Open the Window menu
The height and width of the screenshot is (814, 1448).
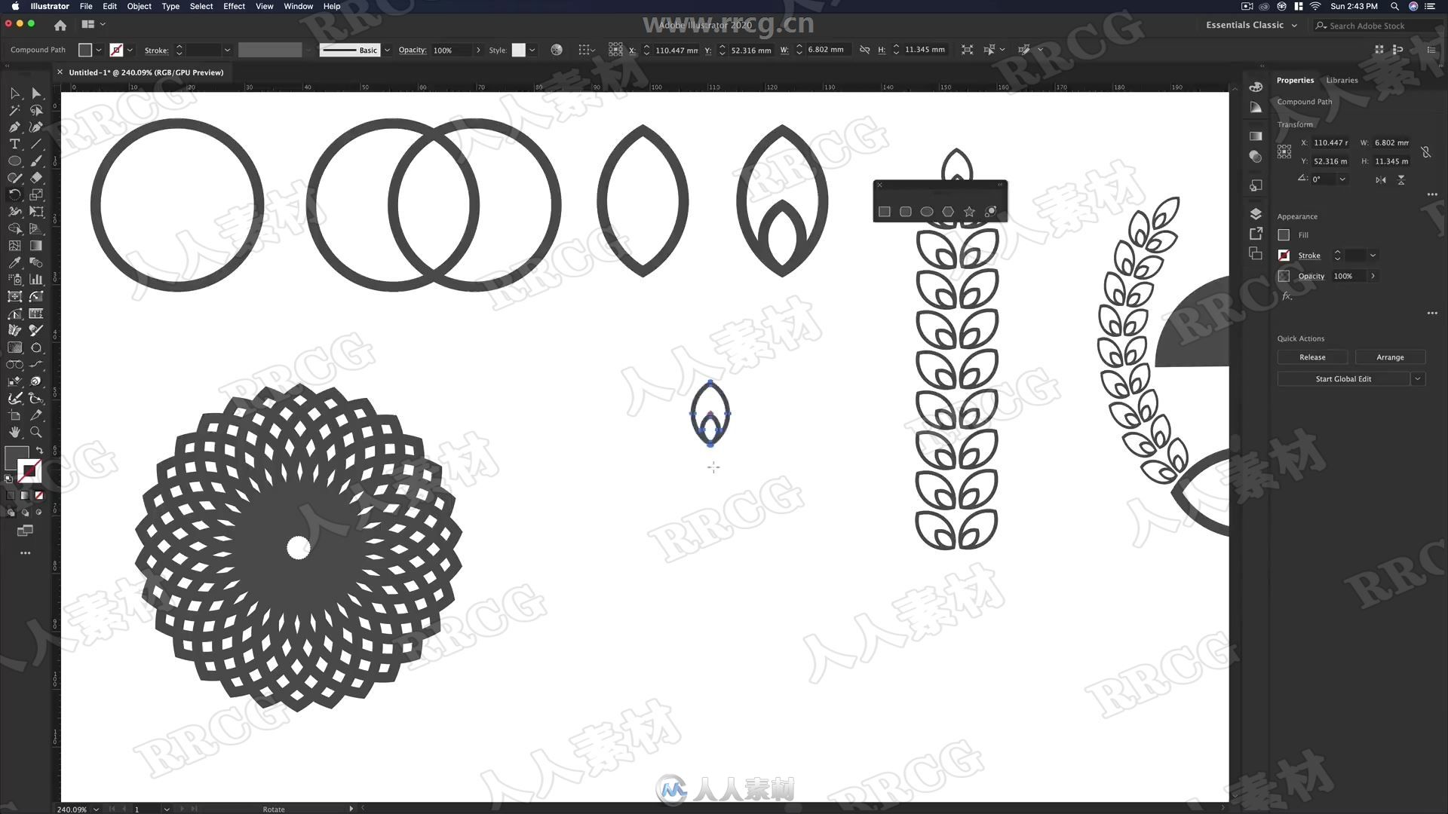tap(299, 7)
